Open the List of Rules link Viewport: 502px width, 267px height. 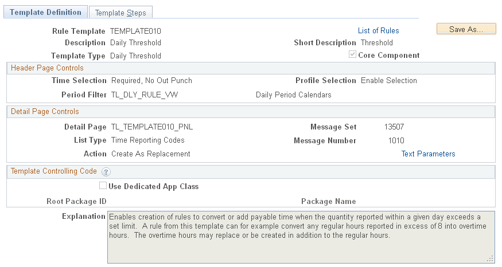click(x=379, y=31)
